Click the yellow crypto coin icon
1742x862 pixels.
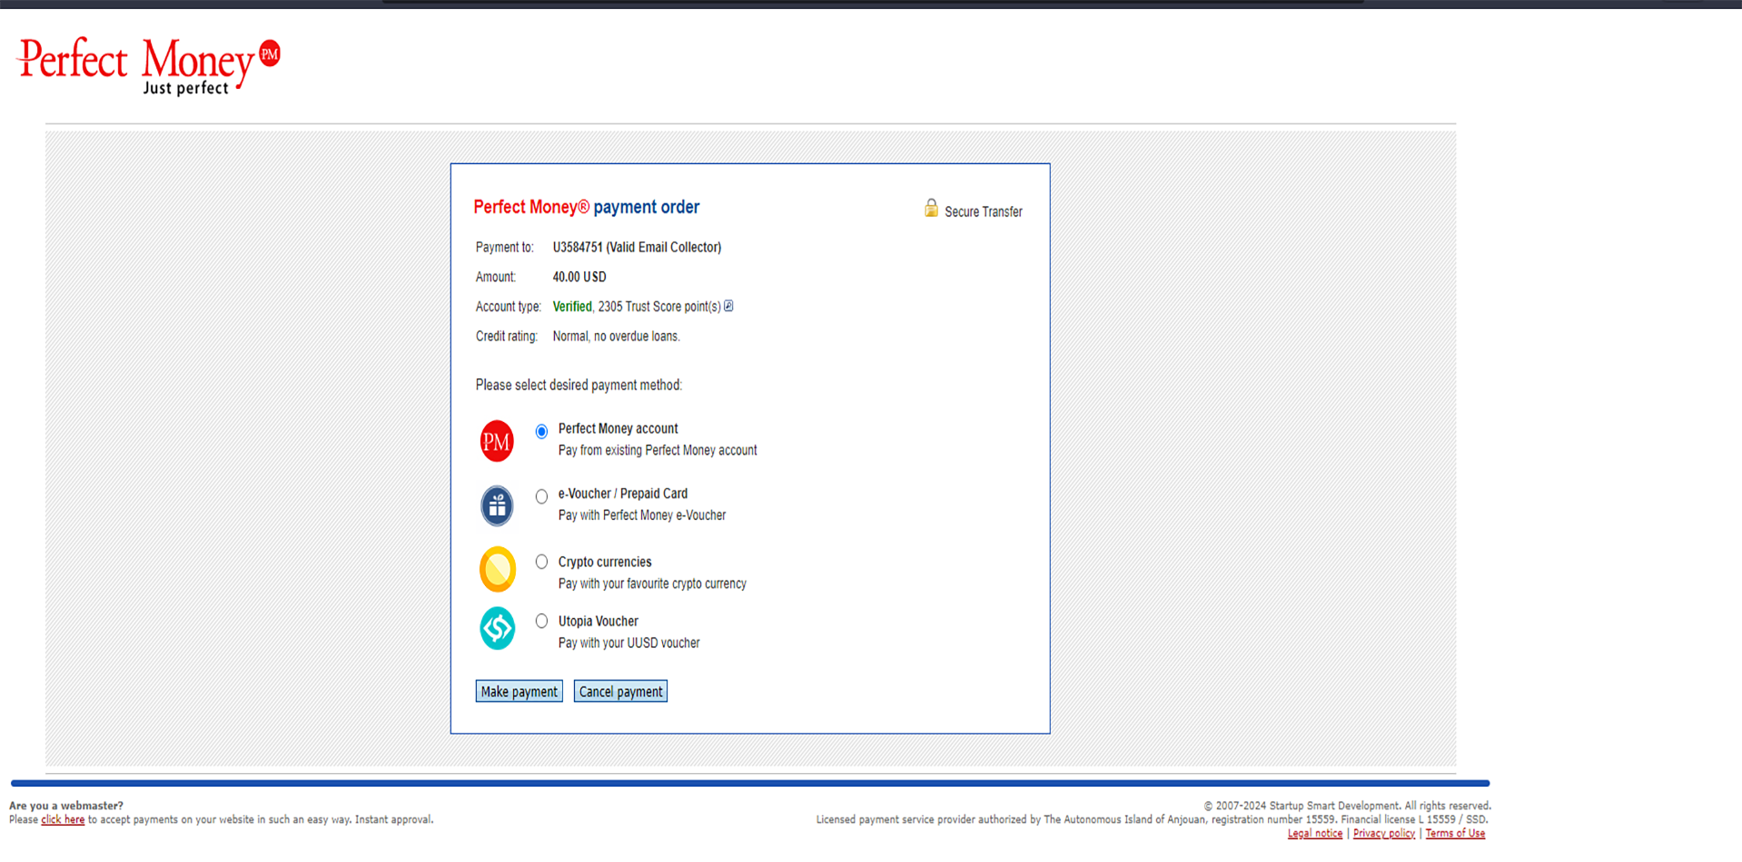coord(498,570)
